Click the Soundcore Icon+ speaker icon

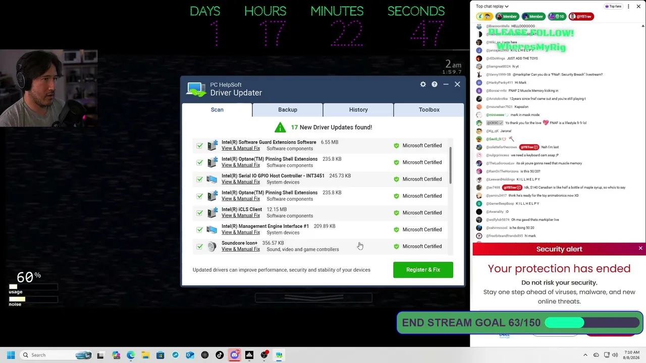[212, 247]
